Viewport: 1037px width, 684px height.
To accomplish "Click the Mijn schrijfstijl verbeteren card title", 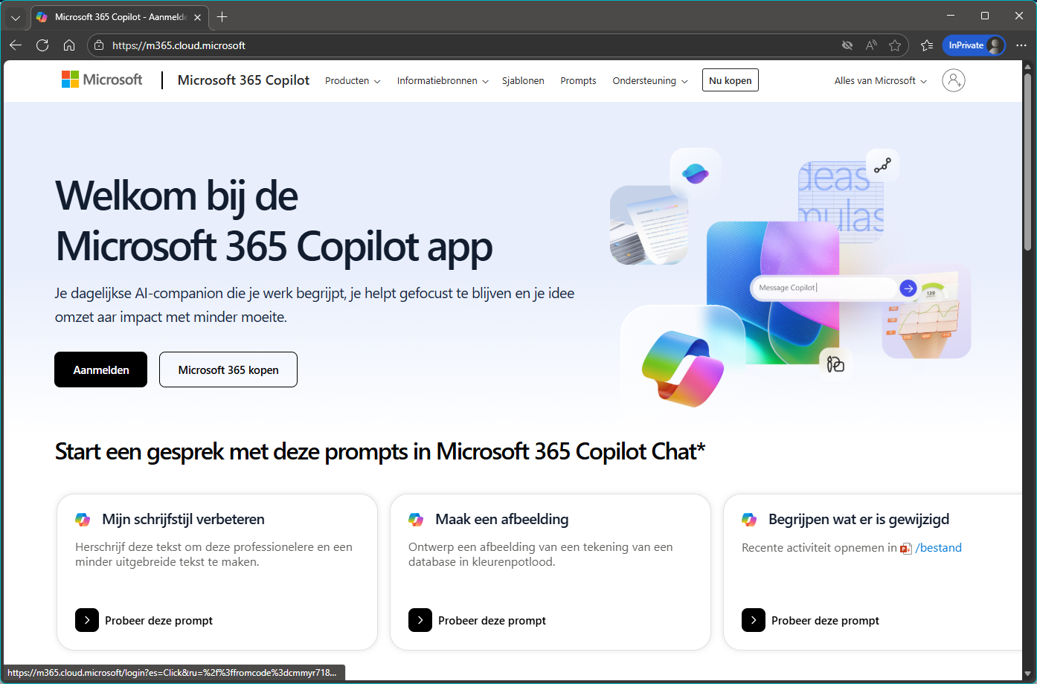I will 183,519.
